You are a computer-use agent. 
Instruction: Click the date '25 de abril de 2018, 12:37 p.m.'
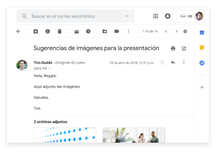pyautogui.click(x=132, y=63)
